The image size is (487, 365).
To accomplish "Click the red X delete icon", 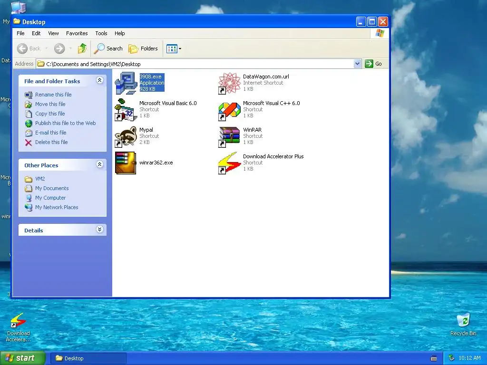I will pos(29,143).
